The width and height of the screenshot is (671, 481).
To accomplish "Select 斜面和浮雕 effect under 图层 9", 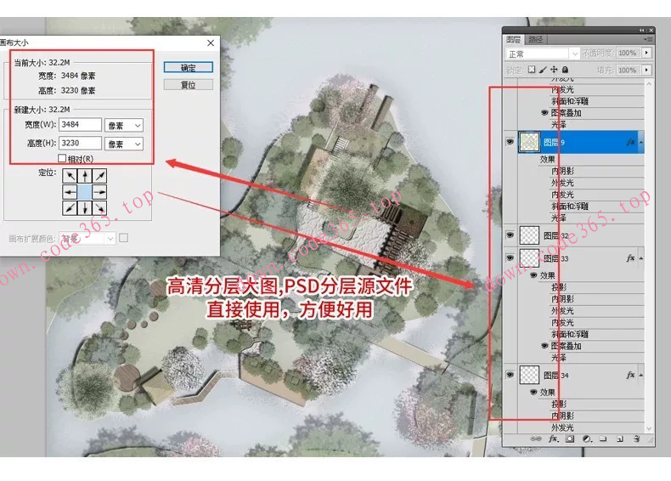I will pyautogui.click(x=570, y=206).
